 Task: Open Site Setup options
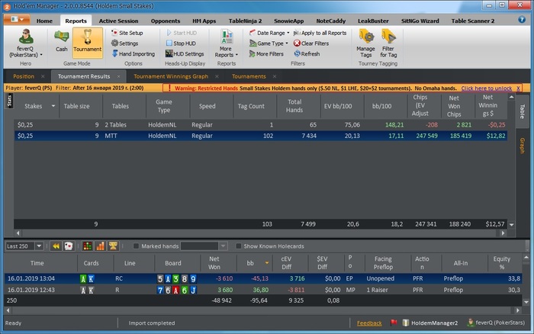click(x=127, y=33)
